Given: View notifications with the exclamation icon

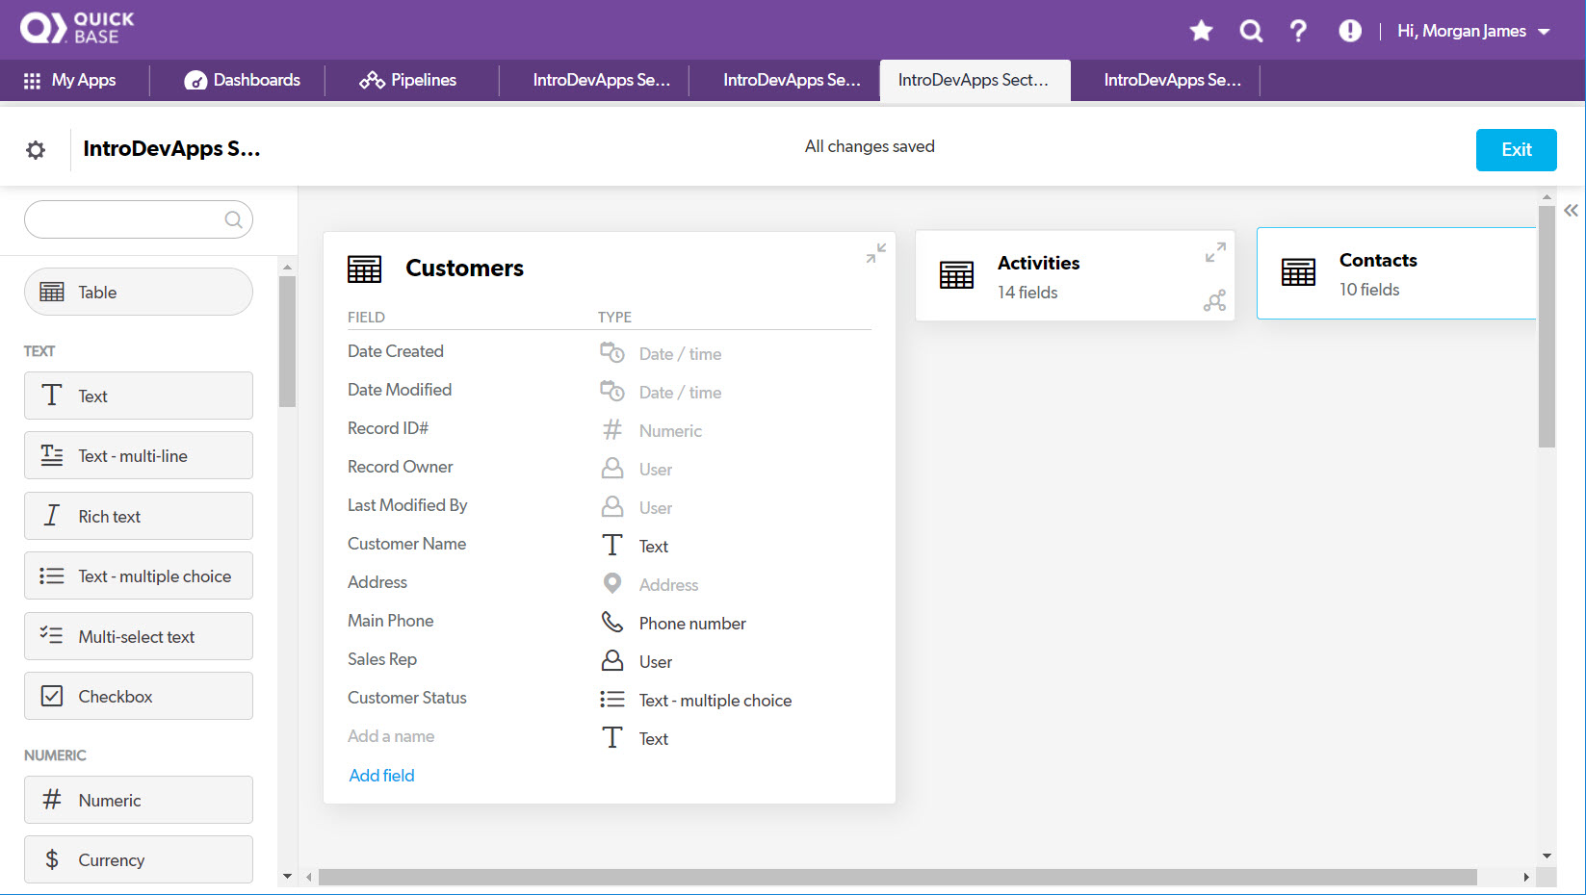Looking at the screenshot, I should tap(1349, 30).
